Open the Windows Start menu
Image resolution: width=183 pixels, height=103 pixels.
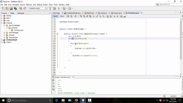[3, 100]
